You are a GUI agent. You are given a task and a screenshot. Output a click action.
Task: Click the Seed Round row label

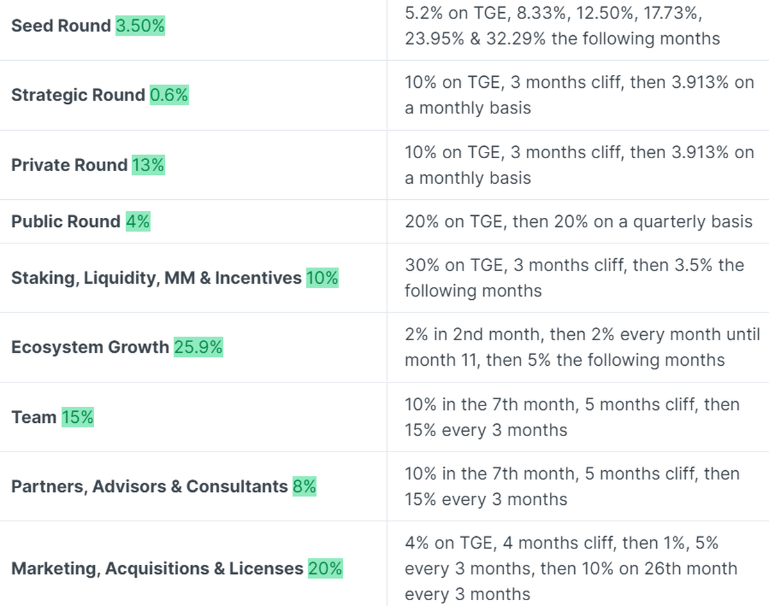61,26
